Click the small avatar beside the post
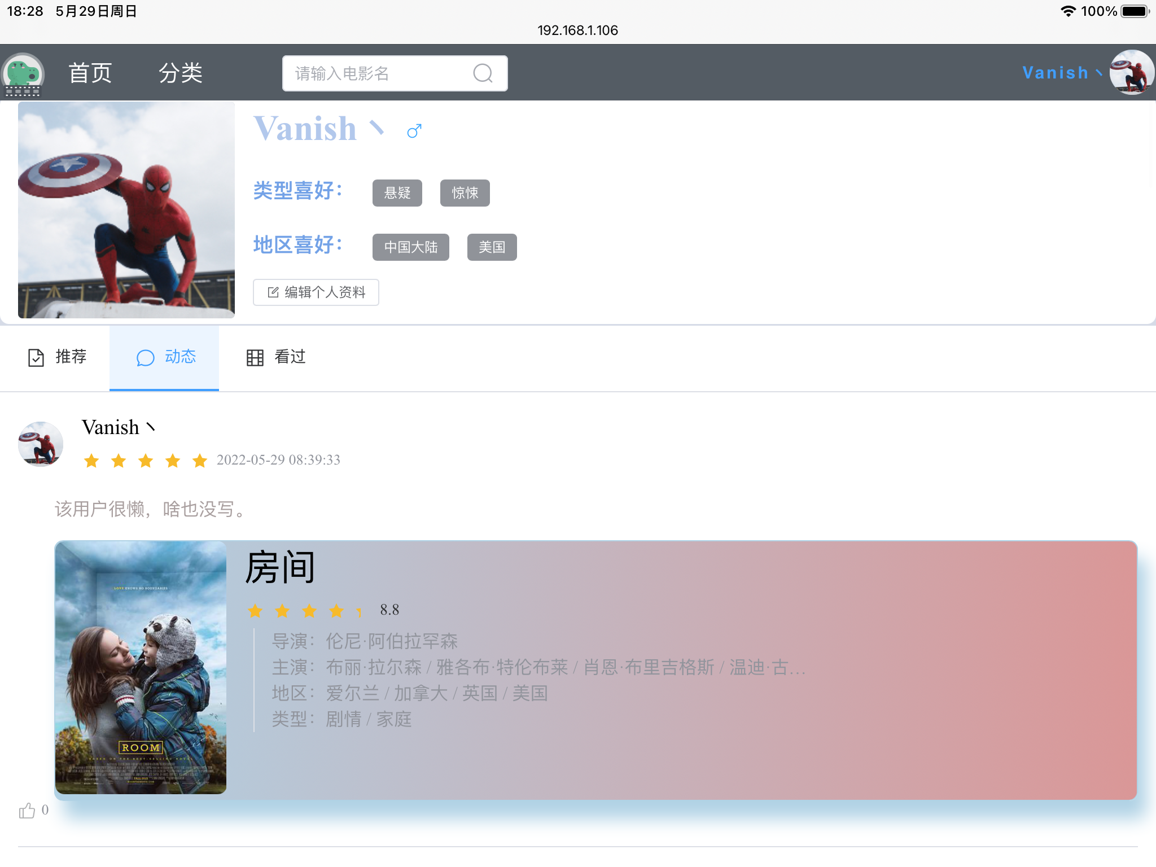The height and width of the screenshot is (867, 1156). click(x=41, y=444)
